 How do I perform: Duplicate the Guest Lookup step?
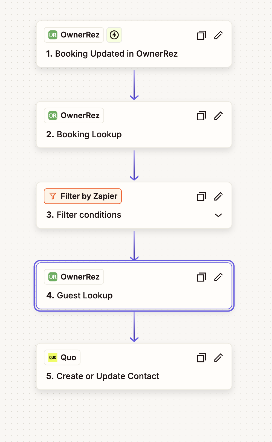pos(201,277)
